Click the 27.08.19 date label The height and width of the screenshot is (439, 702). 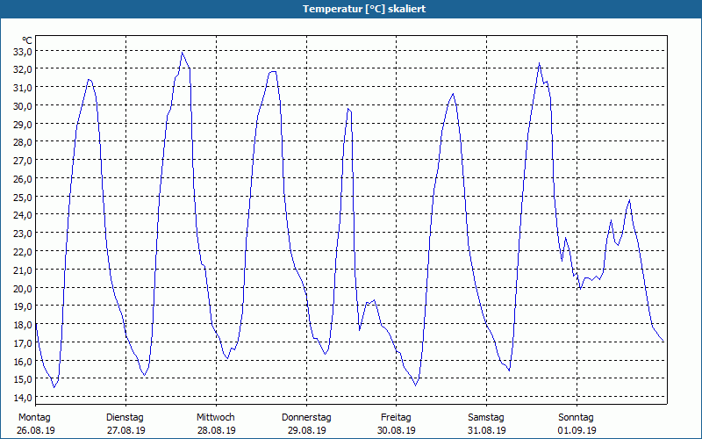pos(126,430)
